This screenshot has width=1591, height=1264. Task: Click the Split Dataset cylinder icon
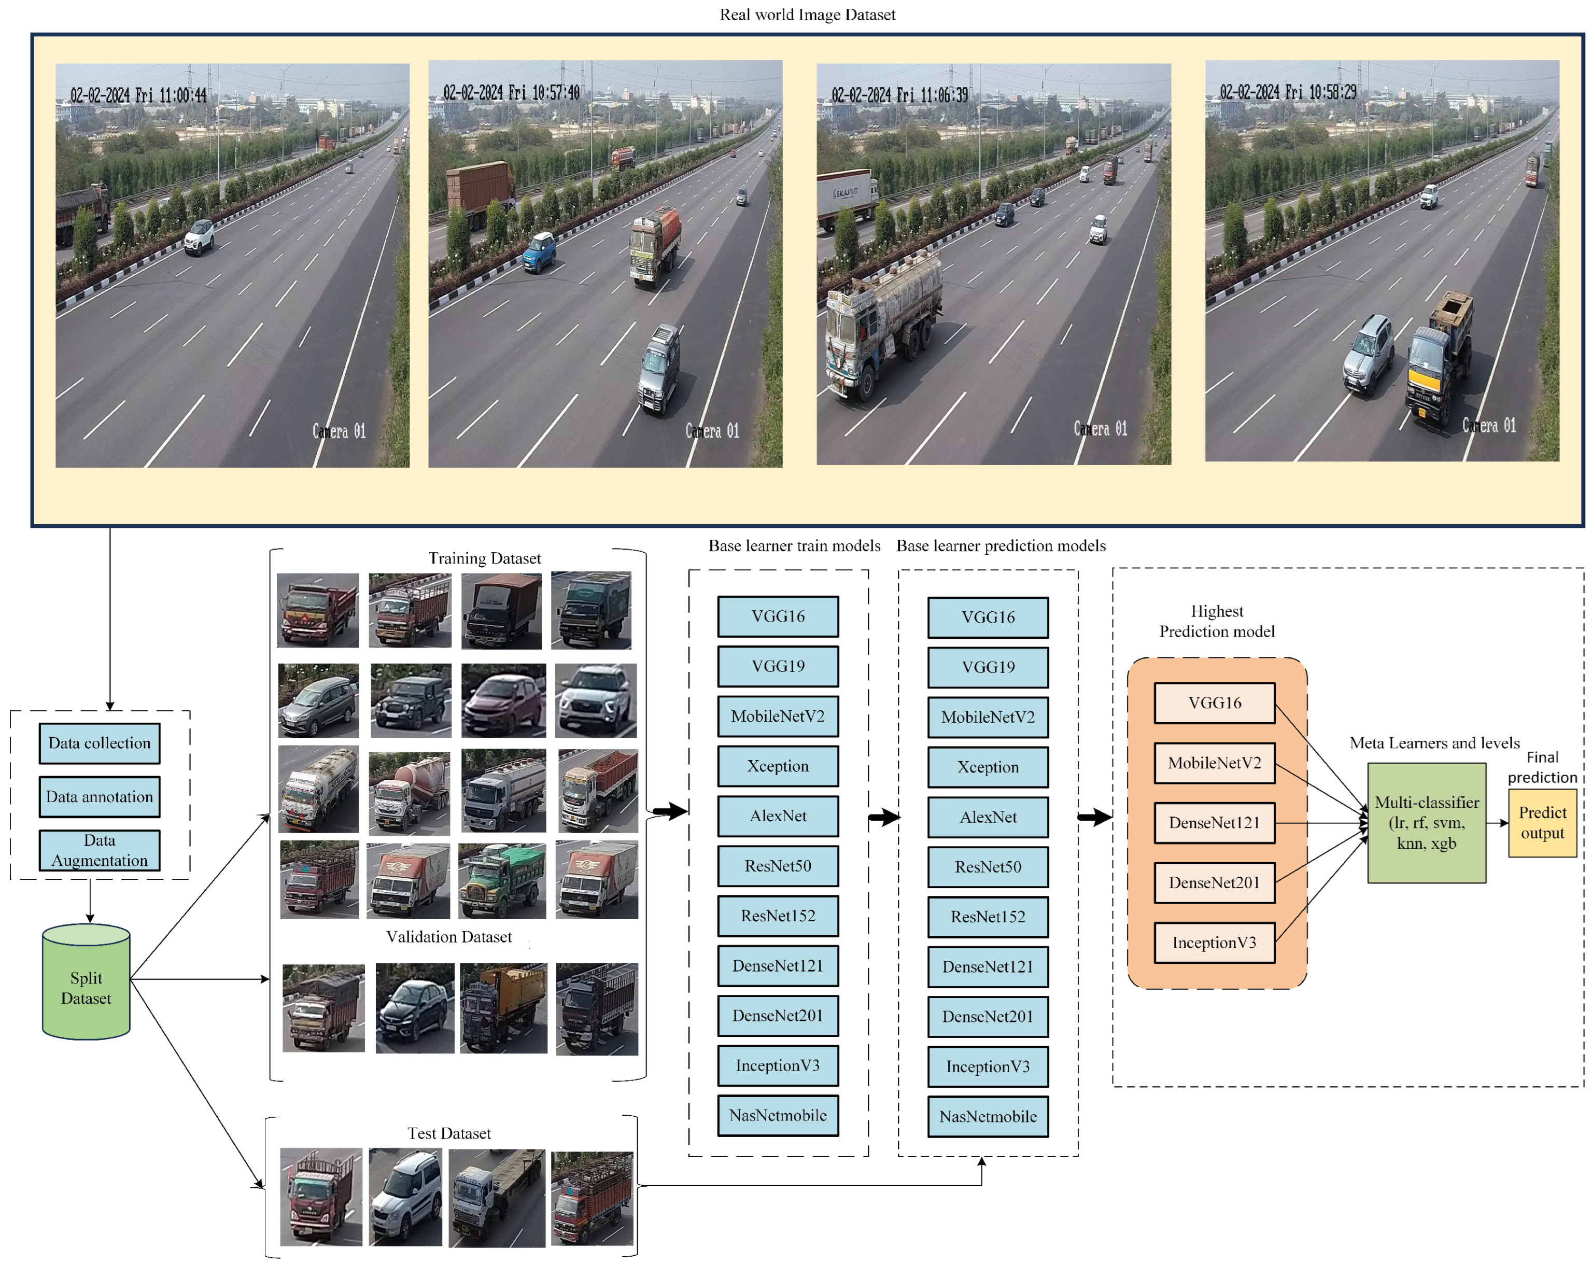[x=87, y=982]
